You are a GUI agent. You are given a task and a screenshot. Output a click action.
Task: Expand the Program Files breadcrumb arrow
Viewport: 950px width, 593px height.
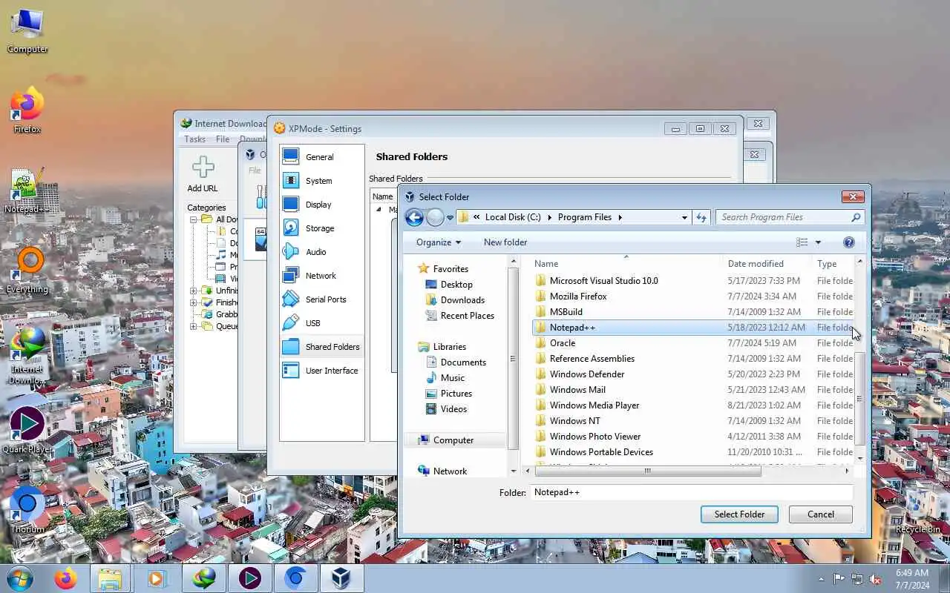pyautogui.click(x=620, y=217)
